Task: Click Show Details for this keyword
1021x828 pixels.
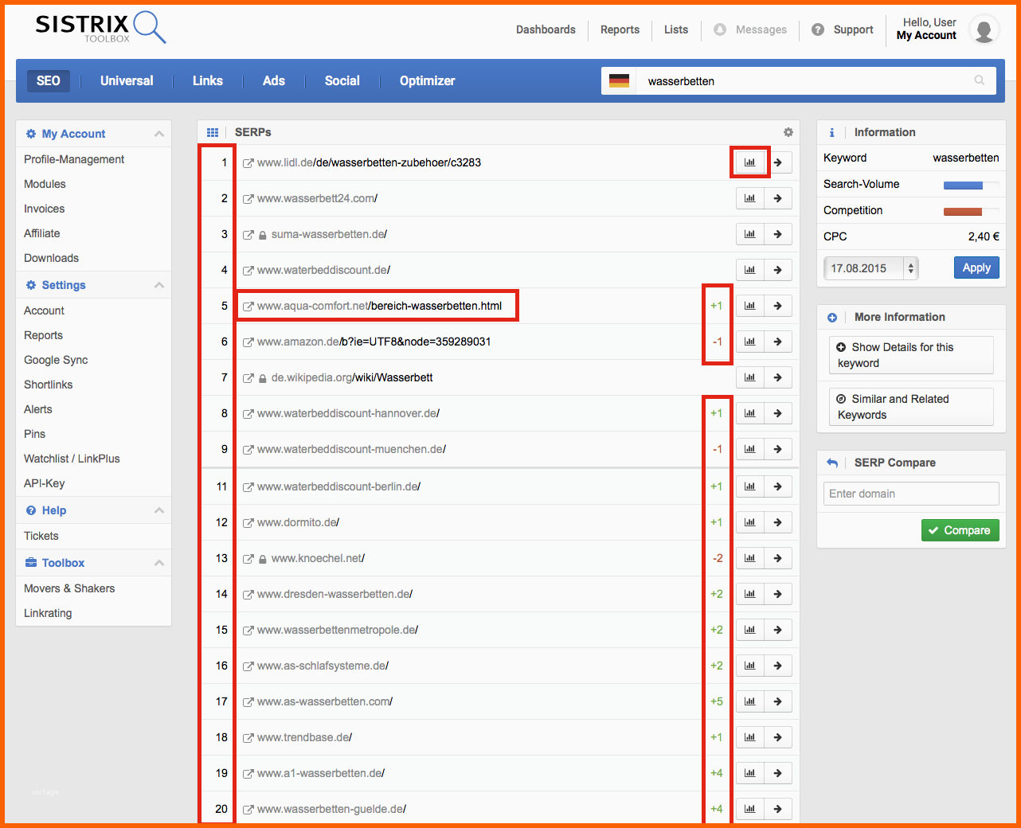Action: click(x=911, y=355)
